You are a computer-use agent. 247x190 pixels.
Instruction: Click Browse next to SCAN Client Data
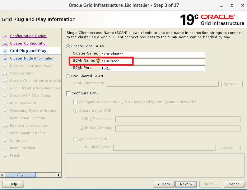click(x=232, y=84)
